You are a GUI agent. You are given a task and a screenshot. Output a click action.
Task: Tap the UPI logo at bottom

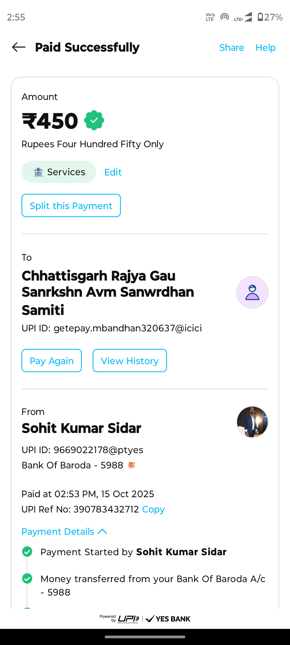pyautogui.click(x=128, y=619)
